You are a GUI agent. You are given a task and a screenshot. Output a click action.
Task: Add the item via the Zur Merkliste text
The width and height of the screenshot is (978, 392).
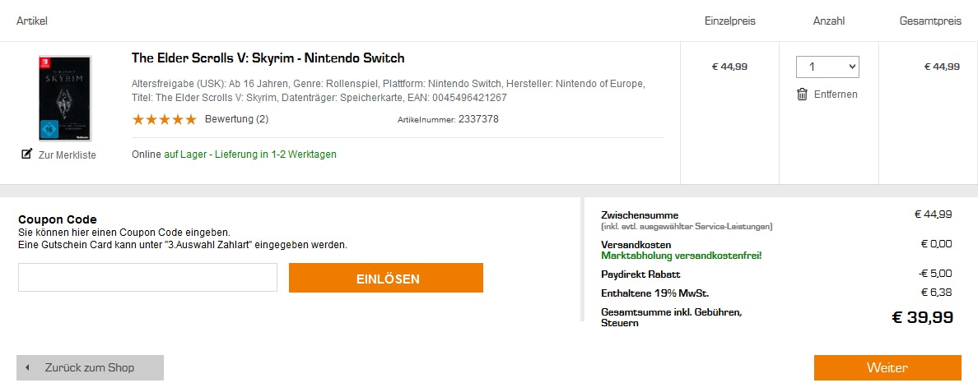[x=67, y=155]
